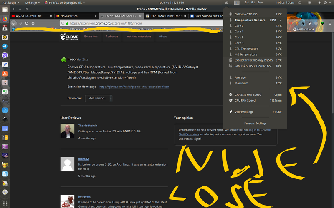This screenshot has width=334, height=208.
Task: Open Telegram from the dock
Action: click(x=5, y=46)
